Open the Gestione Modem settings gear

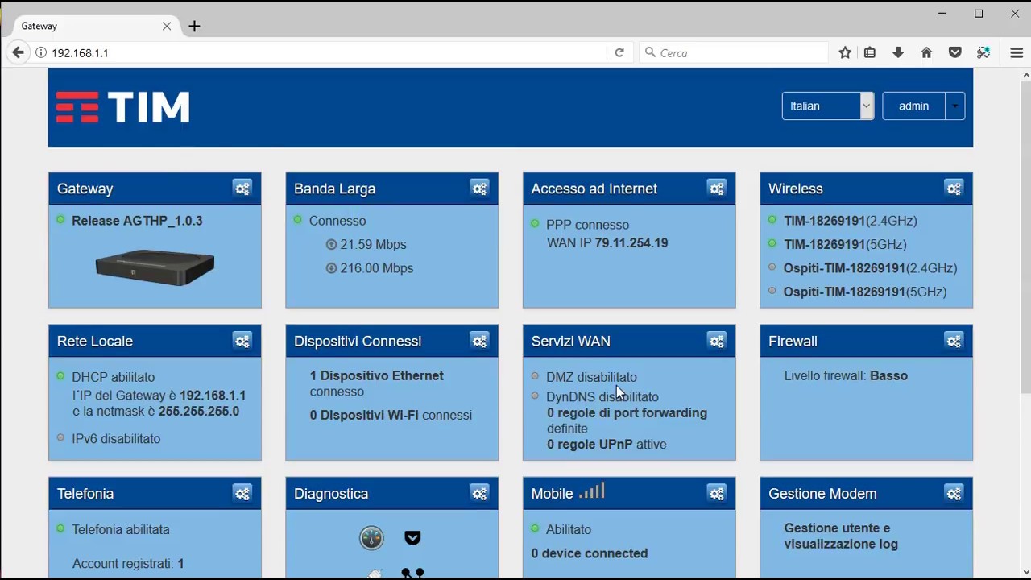[x=954, y=493]
